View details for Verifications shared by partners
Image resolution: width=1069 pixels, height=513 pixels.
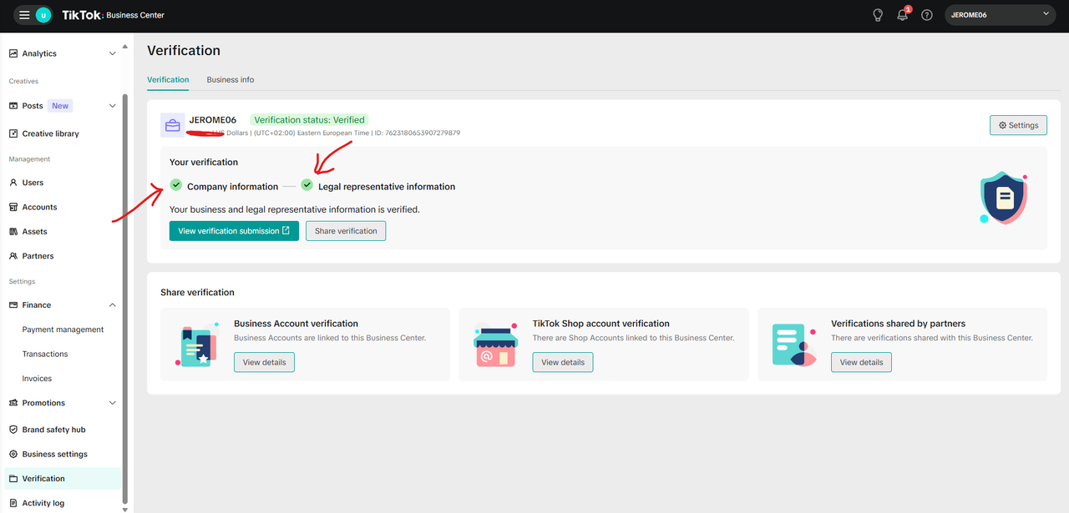(861, 362)
